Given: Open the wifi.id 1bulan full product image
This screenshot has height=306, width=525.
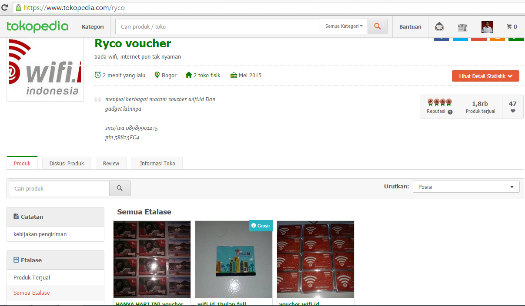Looking at the screenshot, I should [234, 259].
